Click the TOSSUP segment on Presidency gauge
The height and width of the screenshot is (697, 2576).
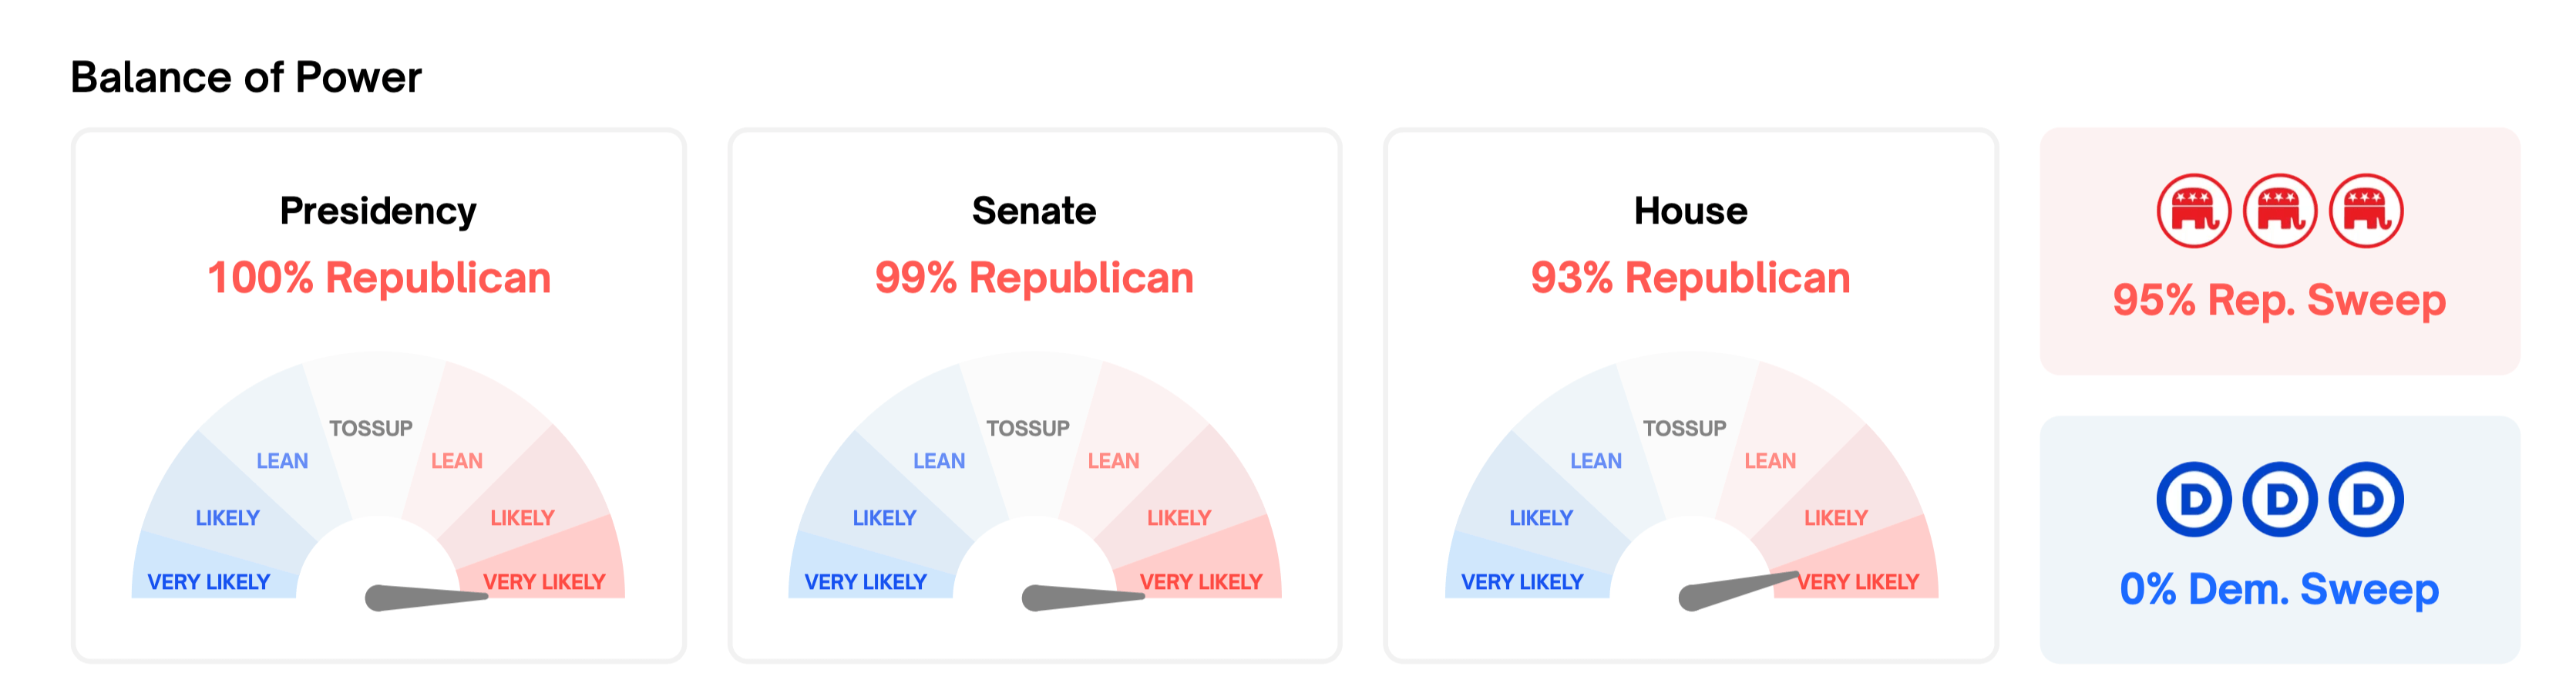[372, 428]
